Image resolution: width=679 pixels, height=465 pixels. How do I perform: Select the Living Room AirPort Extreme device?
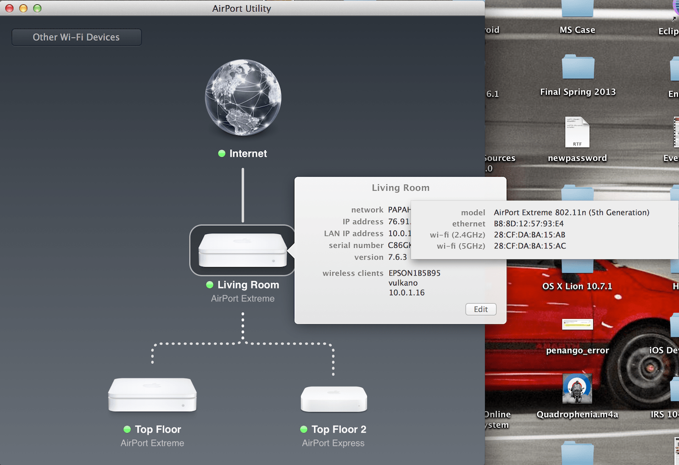click(242, 251)
